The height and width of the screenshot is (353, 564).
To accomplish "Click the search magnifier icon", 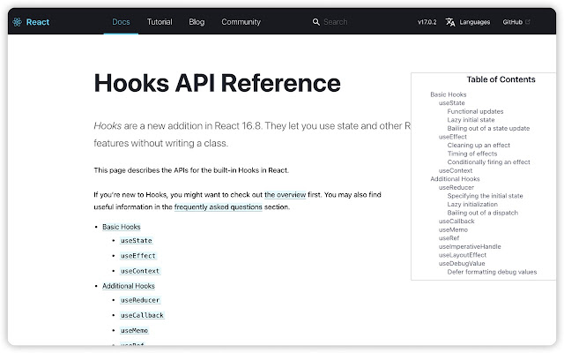I will pyautogui.click(x=316, y=22).
